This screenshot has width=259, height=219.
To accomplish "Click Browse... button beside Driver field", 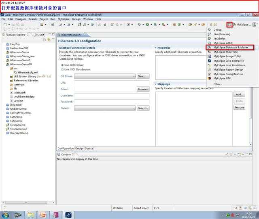I will tap(143, 89).
